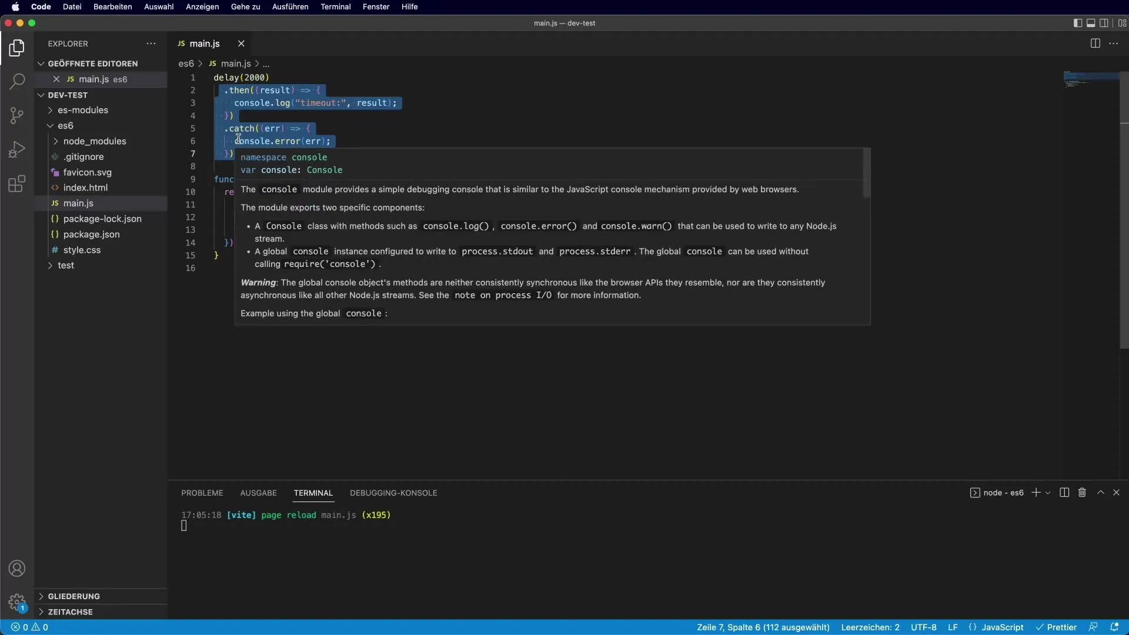Image resolution: width=1129 pixels, height=635 pixels.
Task: Close the main.js editor tab
Action: 241,44
